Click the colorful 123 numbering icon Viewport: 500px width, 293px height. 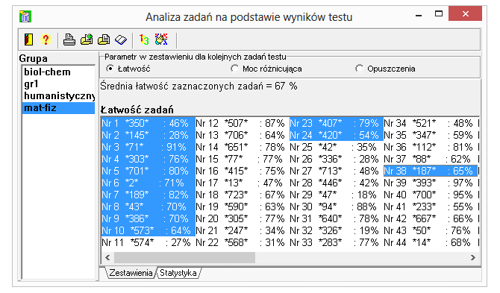click(x=144, y=40)
